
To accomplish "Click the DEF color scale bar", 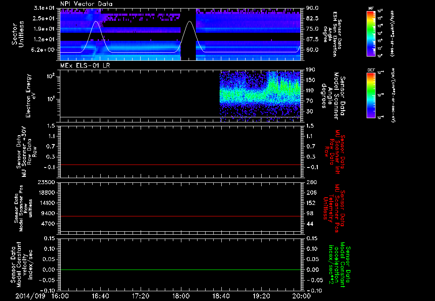I will coord(371,95).
